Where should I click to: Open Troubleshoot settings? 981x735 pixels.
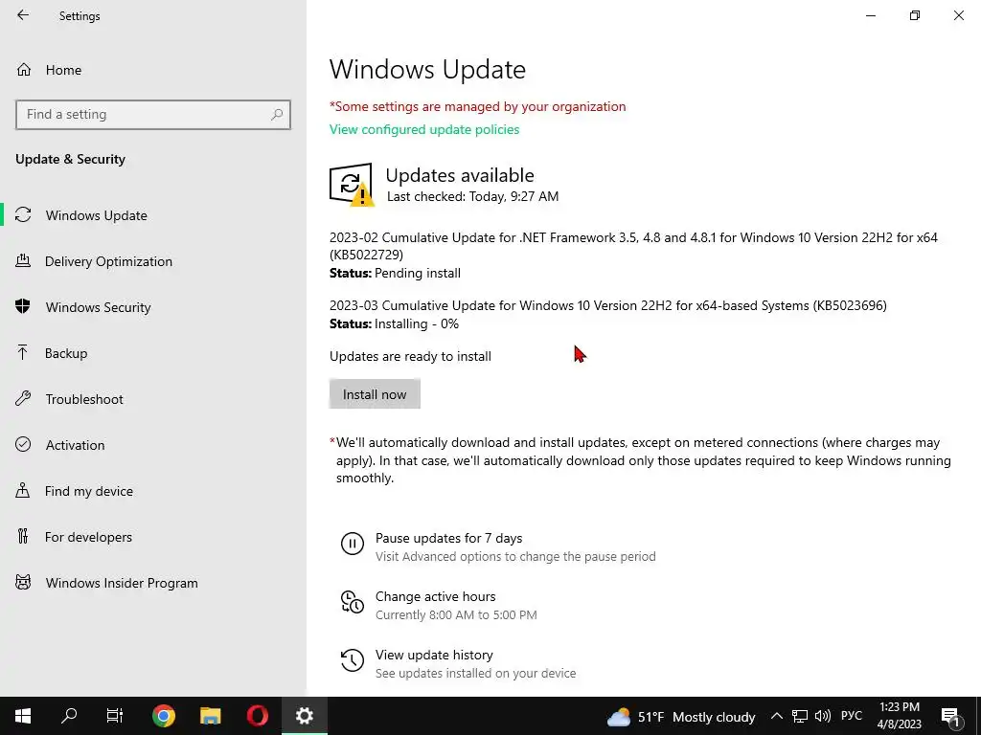tap(153, 399)
